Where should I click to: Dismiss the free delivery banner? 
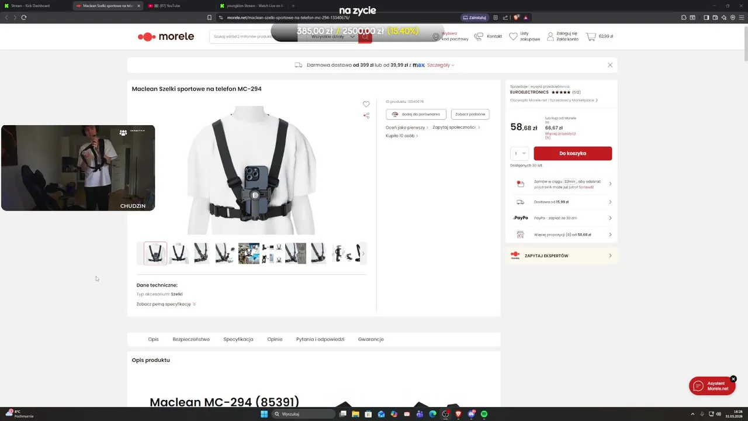click(610, 65)
